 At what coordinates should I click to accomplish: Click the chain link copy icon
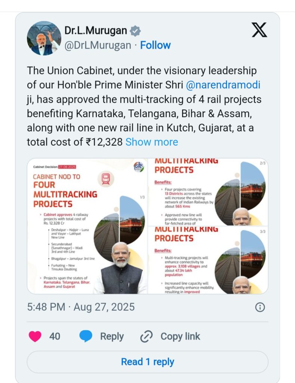pos(146,337)
